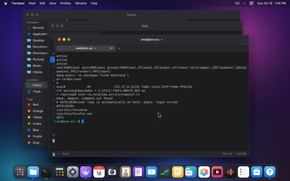Open the Contacts app in the dock
Screen dimensions: 290x181
[x=125, y=172]
